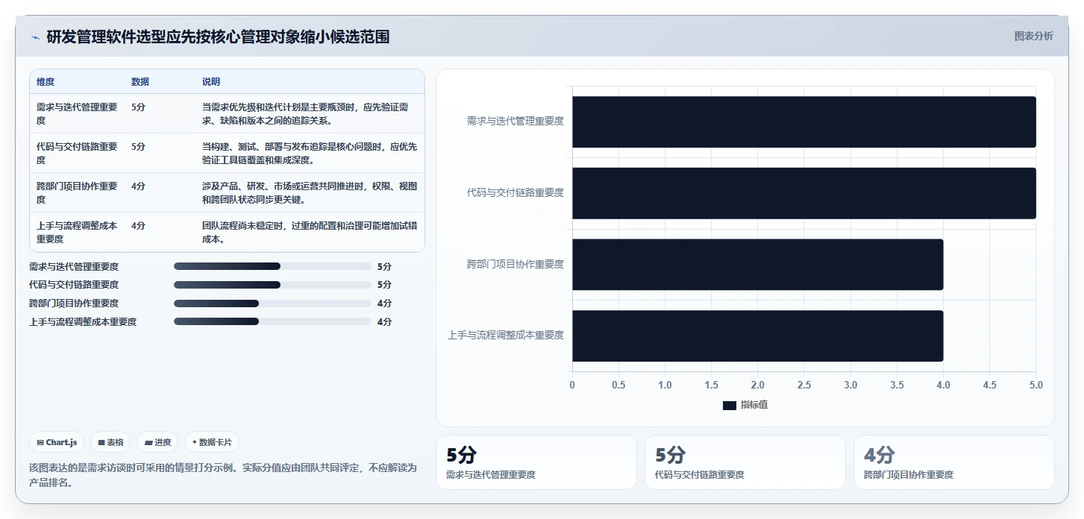Select the Chart.js tag chip

(57, 442)
